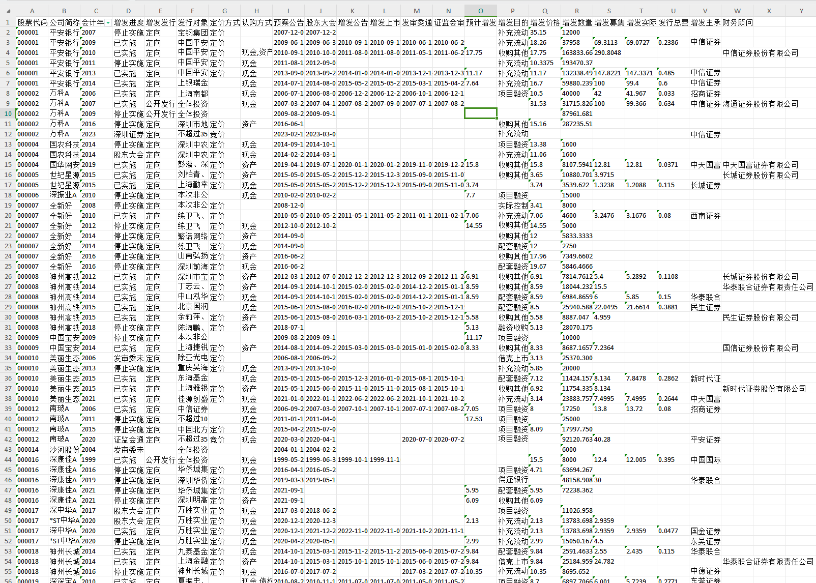Image resolution: width=816 pixels, height=583 pixels.
Task: Click the select-all corner triangle
Action: (8, 11)
